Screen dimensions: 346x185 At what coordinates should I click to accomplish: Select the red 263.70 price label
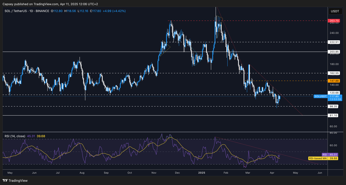334,21
